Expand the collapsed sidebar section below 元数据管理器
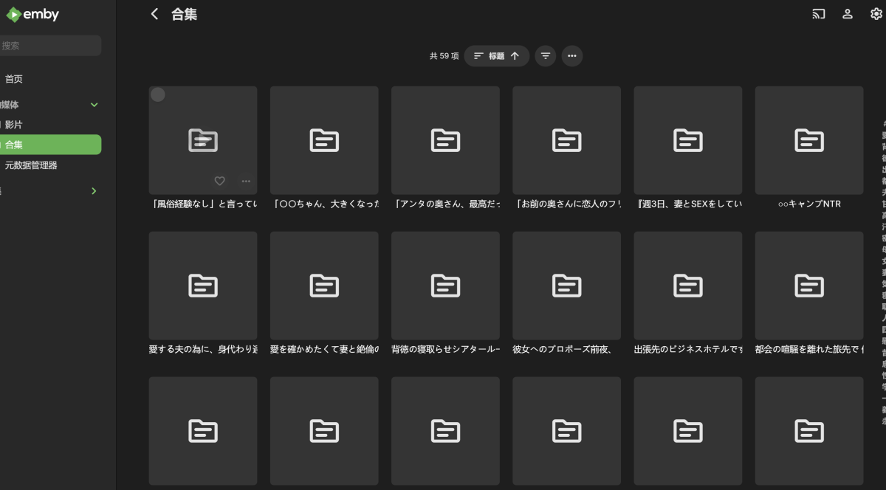This screenshot has height=490, width=886. point(94,191)
